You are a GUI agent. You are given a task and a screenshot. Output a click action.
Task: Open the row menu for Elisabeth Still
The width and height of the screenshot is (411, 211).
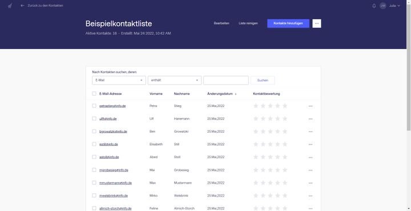click(311, 144)
